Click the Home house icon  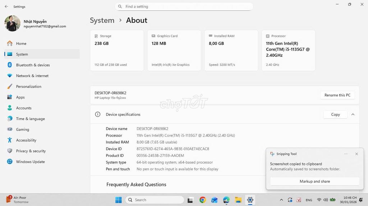[x=10, y=43]
